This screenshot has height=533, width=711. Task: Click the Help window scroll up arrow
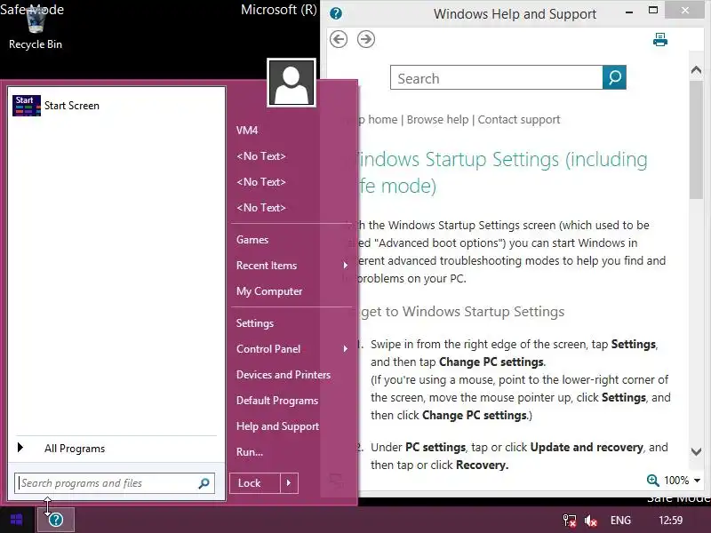pos(696,70)
